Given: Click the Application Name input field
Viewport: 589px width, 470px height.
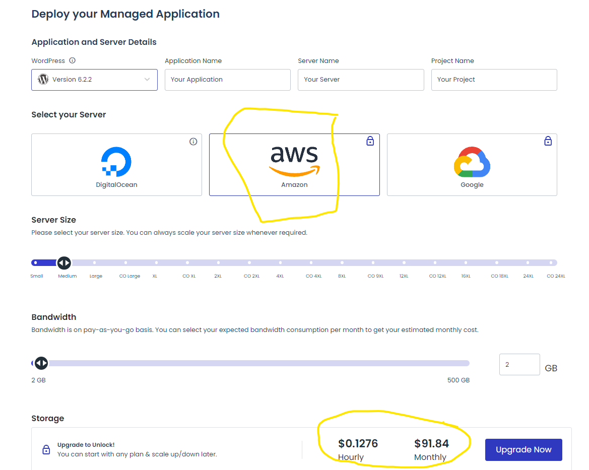Looking at the screenshot, I should pyautogui.click(x=228, y=80).
